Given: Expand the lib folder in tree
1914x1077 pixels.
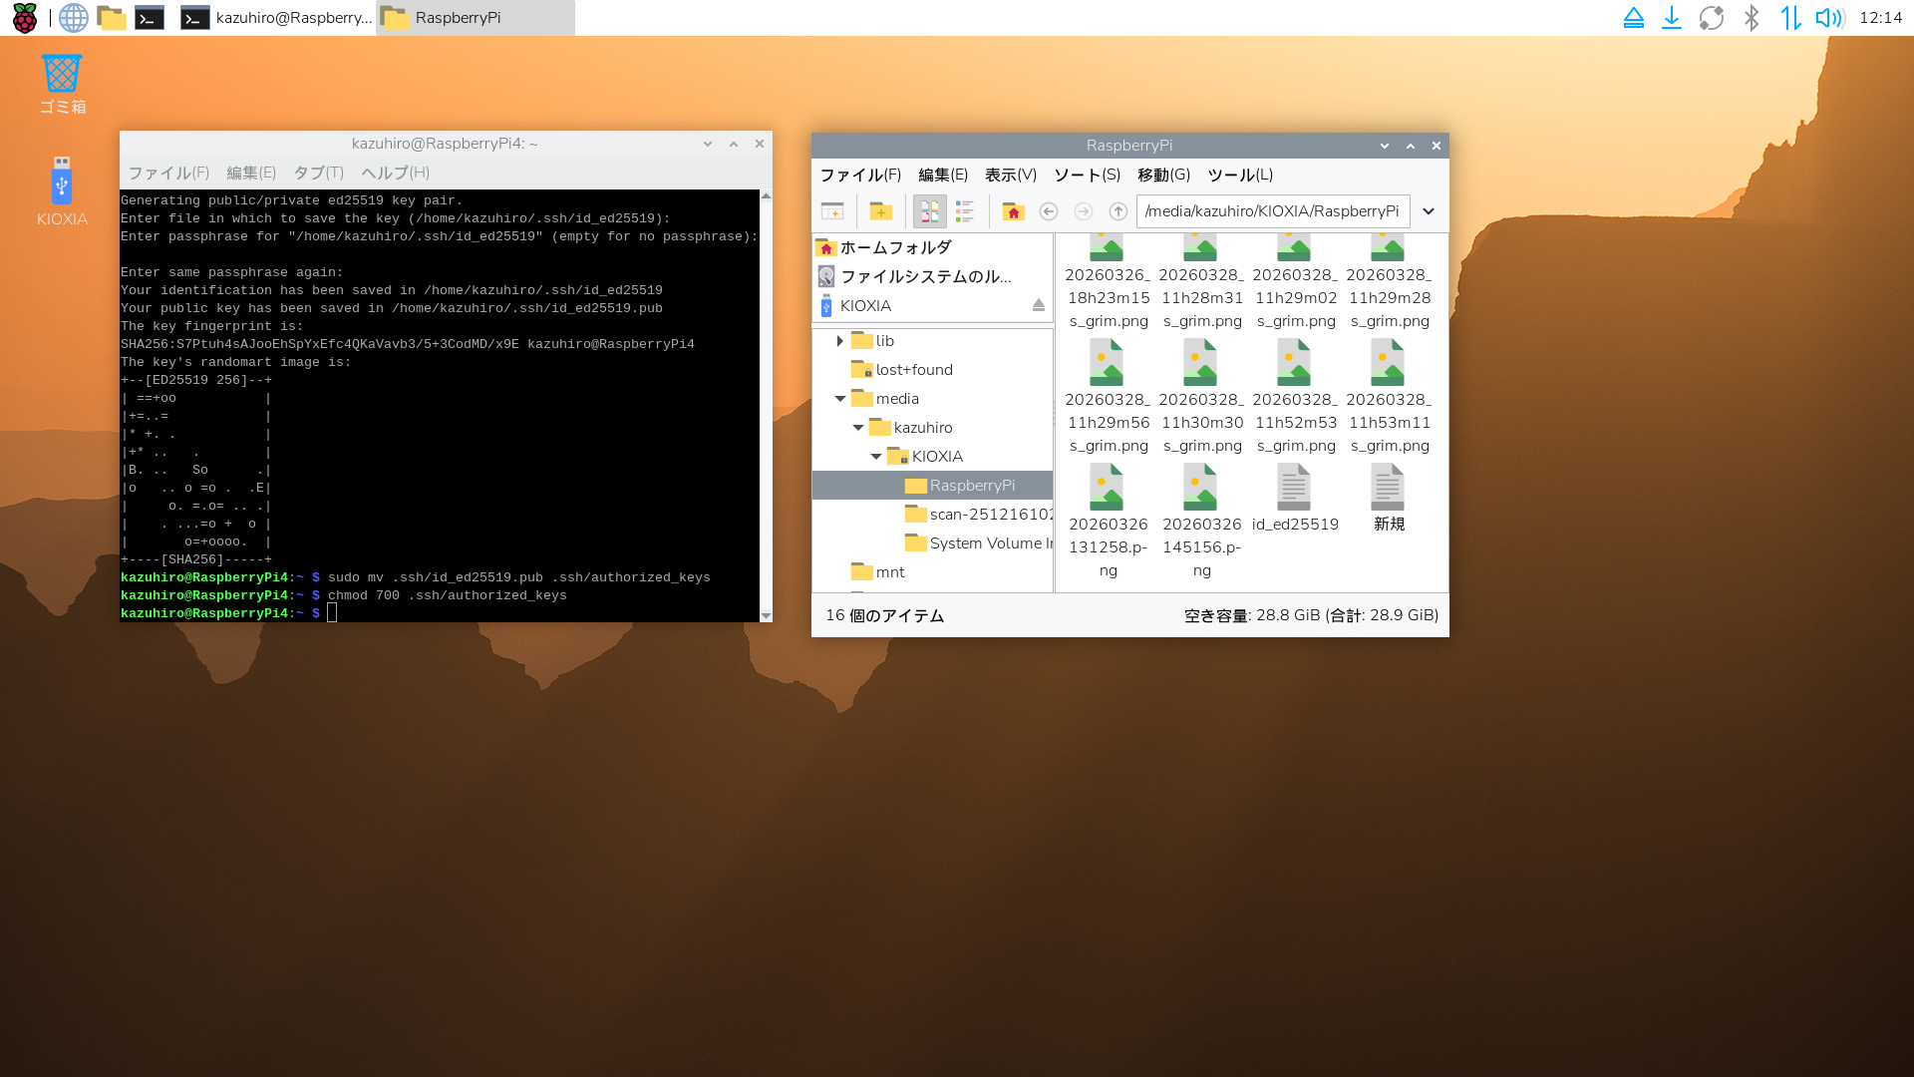Looking at the screenshot, I should pyautogui.click(x=840, y=341).
